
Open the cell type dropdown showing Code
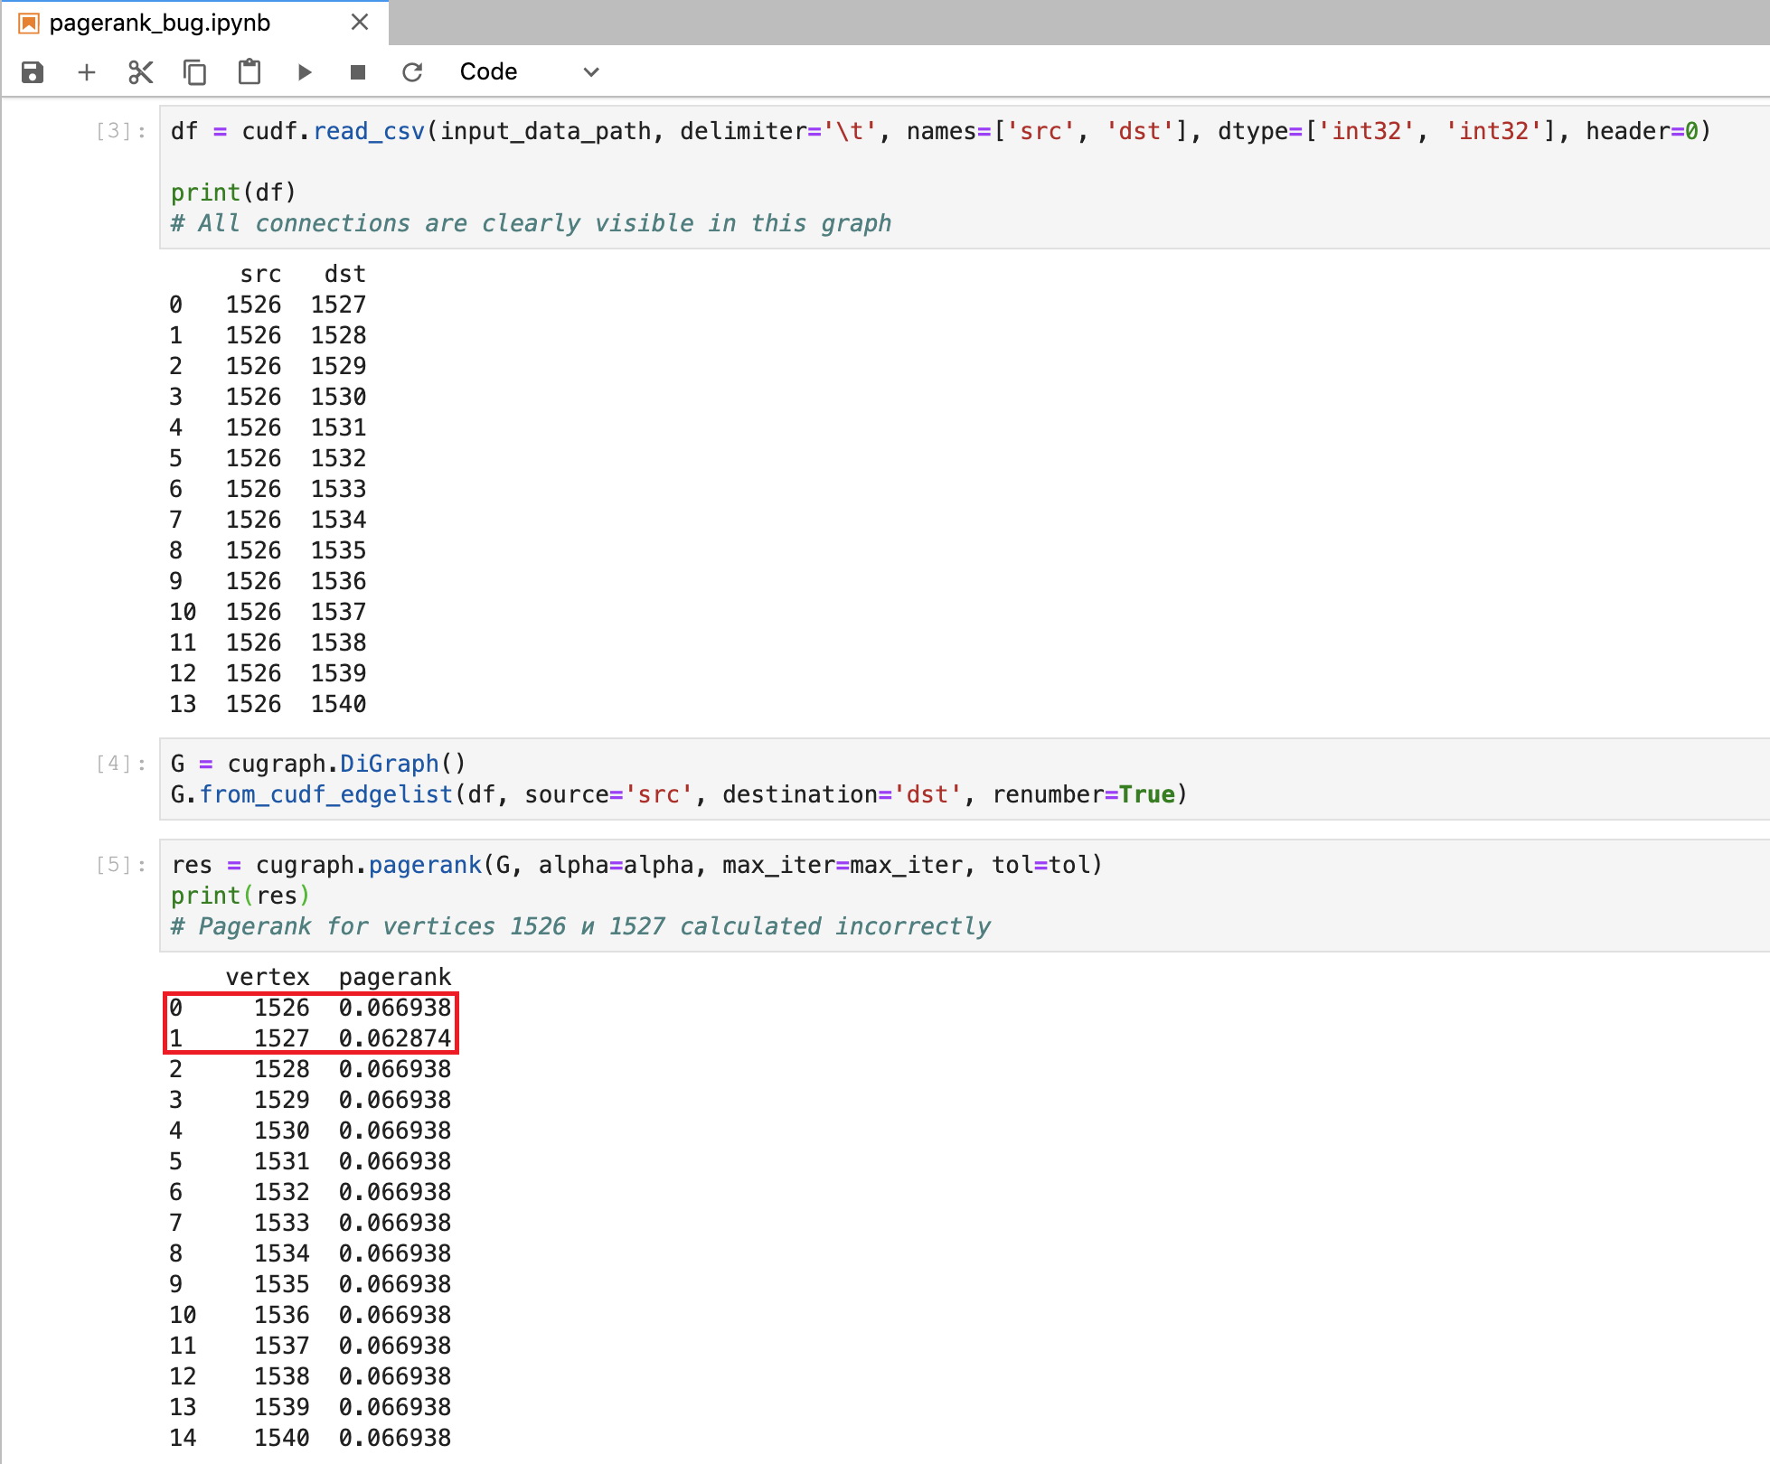488,71
